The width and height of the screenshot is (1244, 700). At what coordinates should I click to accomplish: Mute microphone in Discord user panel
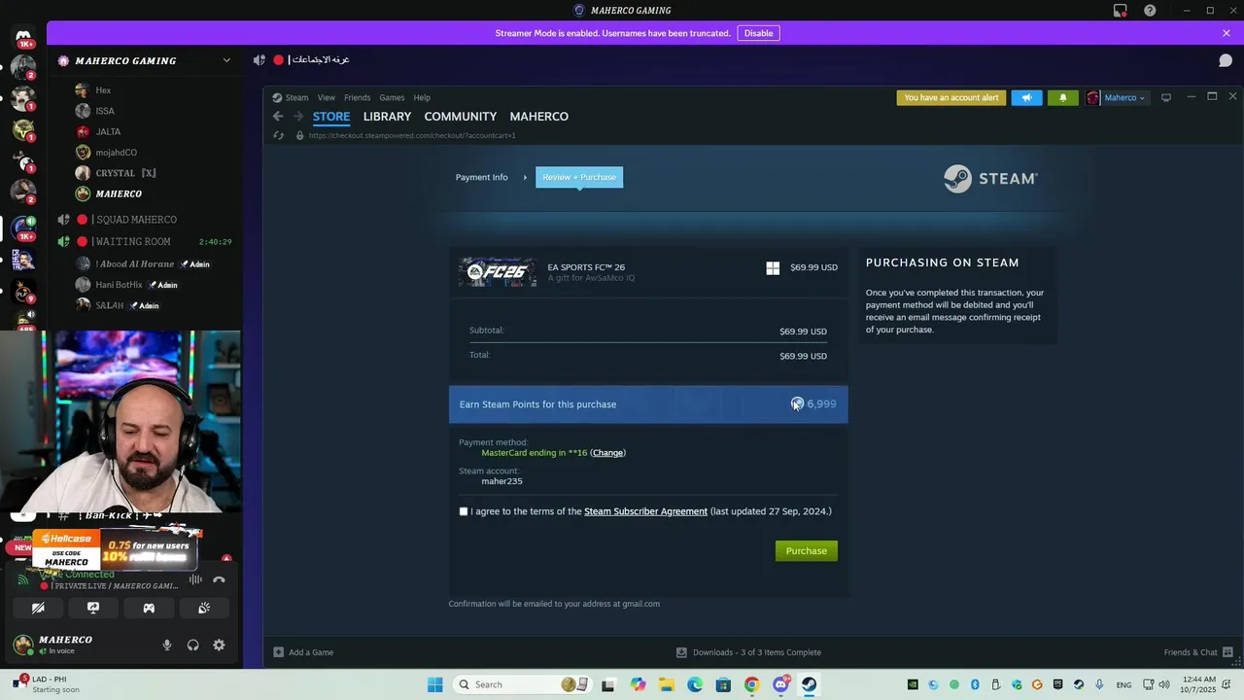(x=167, y=645)
